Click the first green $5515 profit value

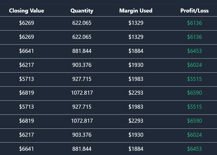click(x=194, y=79)
